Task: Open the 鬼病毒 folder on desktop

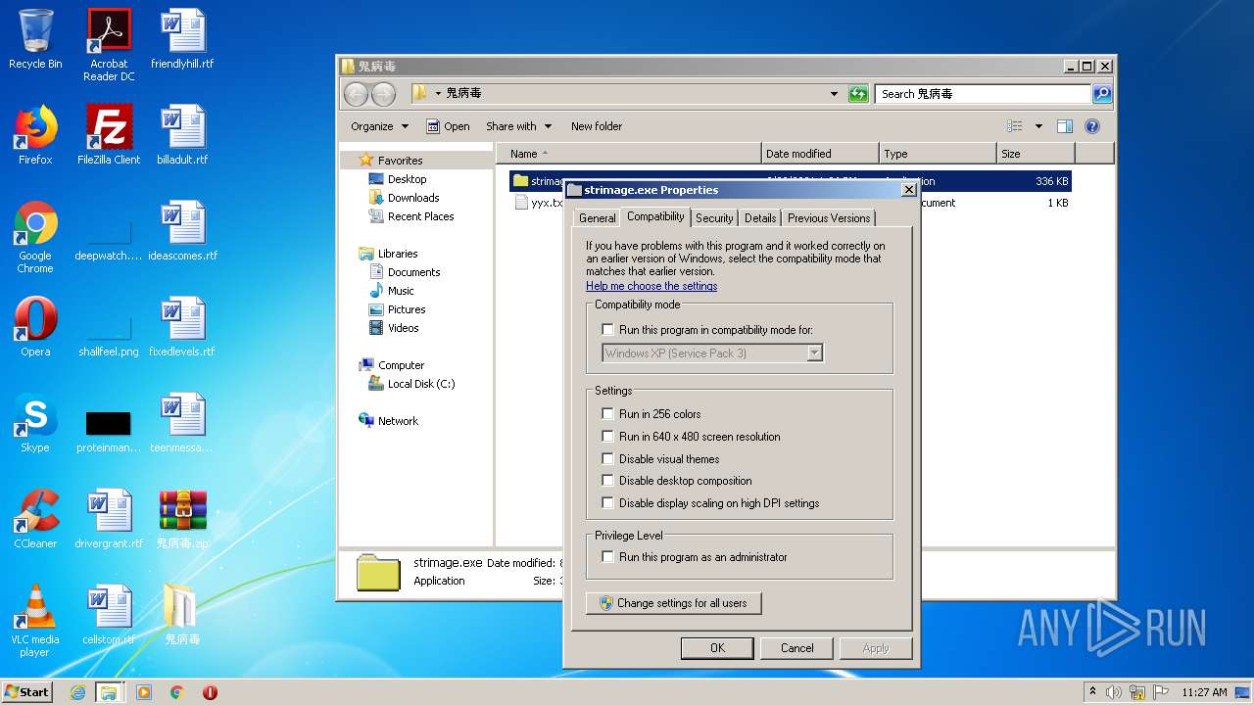Action: 182,615
